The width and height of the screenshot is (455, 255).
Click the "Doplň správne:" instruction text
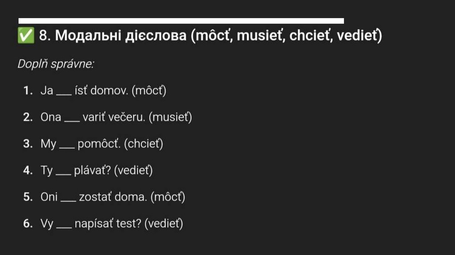click(56, 64)
